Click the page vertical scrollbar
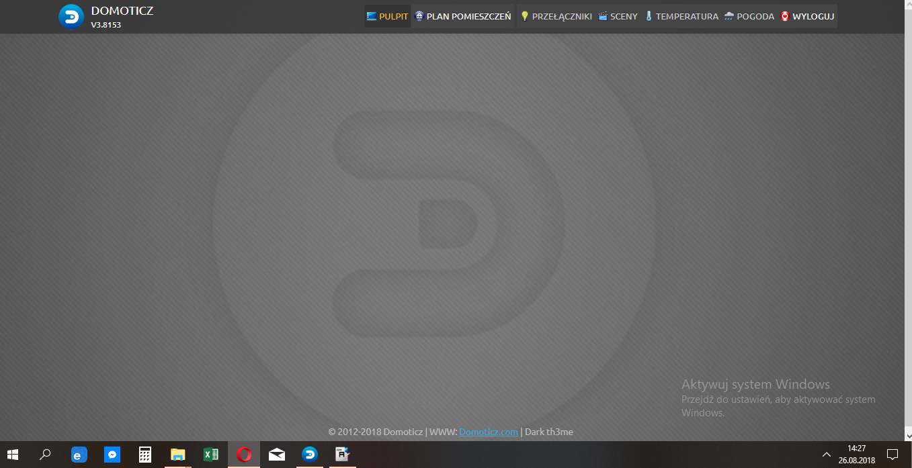The width and height of the screenshot is (912, 468). coord(909,220)
